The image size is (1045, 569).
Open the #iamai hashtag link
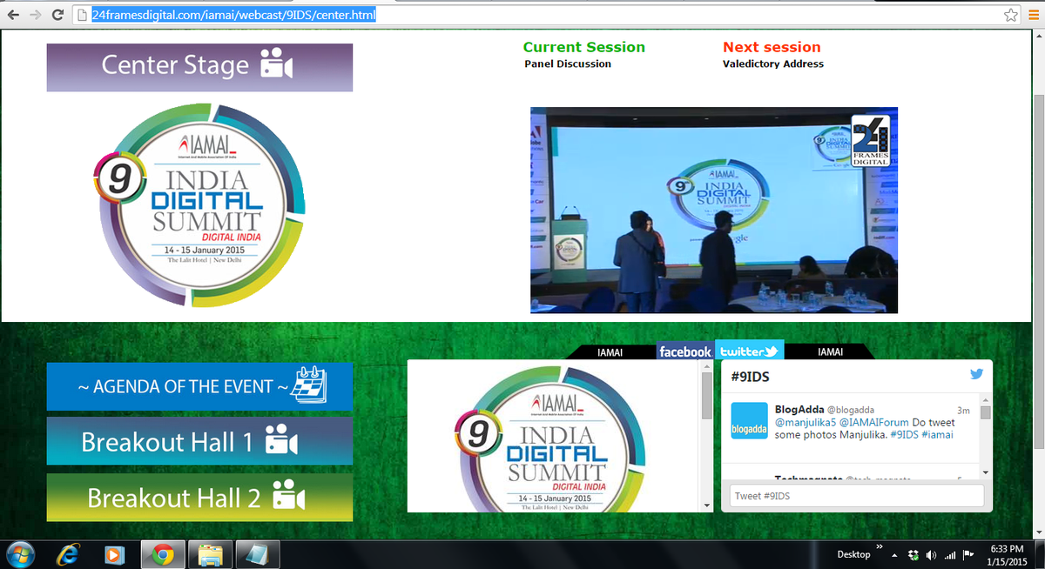(937, 434)
